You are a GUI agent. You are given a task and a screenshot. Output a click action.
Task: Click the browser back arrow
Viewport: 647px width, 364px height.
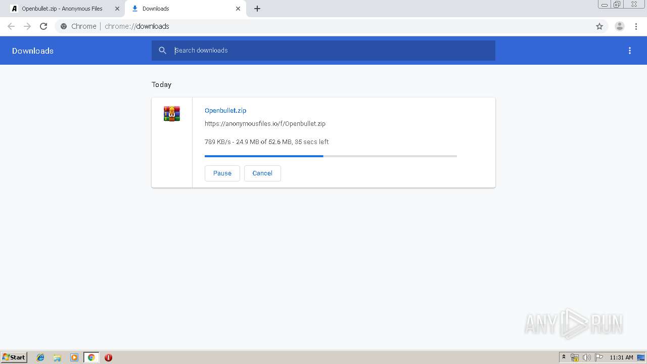click(x=11, y=26)
